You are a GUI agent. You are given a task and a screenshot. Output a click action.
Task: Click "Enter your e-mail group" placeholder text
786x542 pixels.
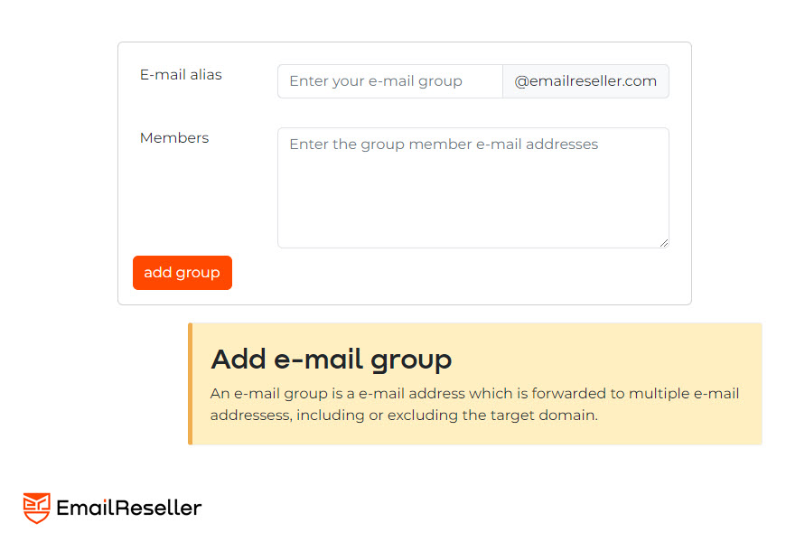376,81
